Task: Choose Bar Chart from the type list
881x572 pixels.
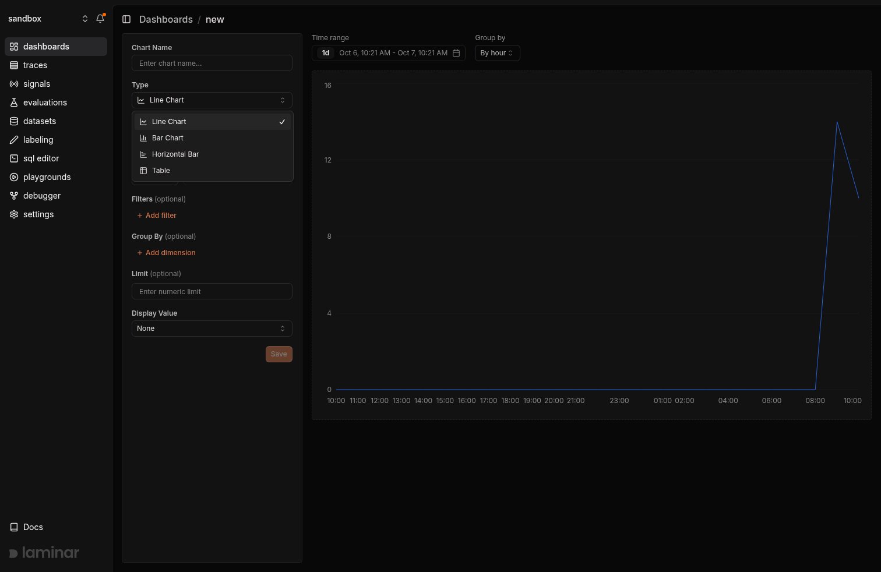Action: tap(213, 138)
